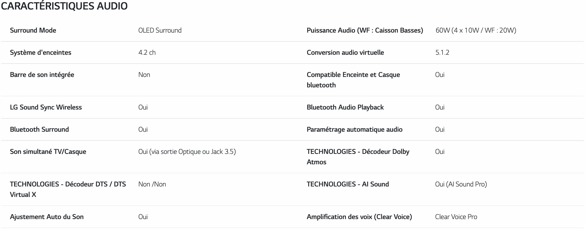Click the Clear Voice Pro value

[x=456, y=217]
